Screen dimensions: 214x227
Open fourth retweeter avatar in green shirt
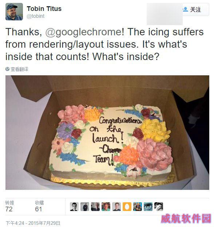click(x=106, y=207)
